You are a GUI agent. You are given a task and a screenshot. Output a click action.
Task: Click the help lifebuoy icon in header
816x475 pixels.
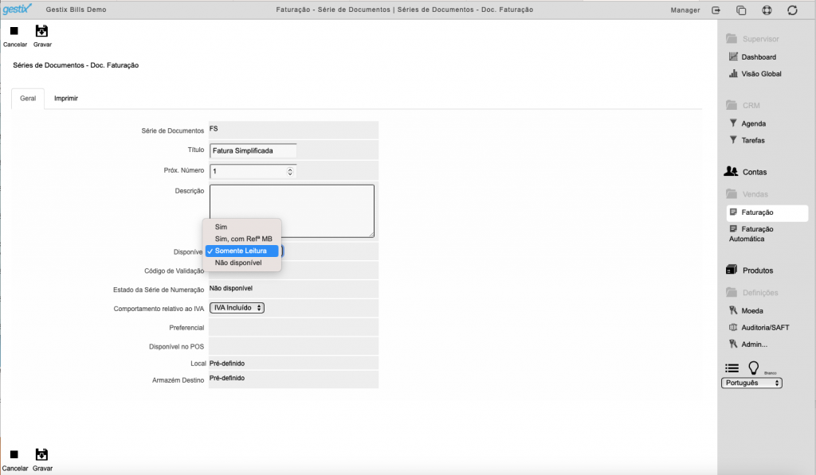coord(767,10)
